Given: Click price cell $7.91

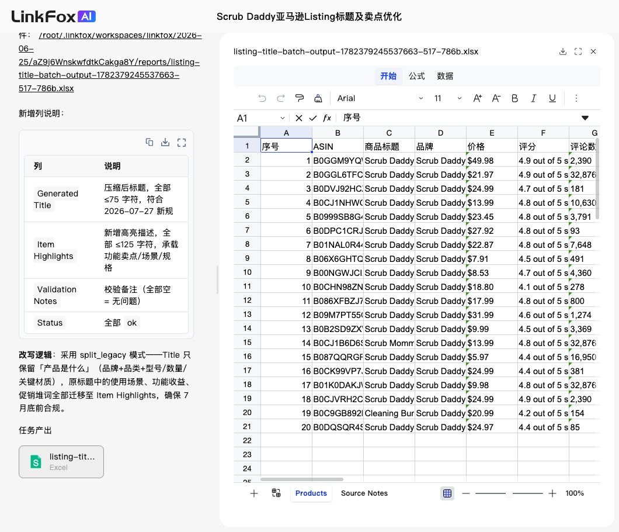Looking at the screenshot, I should click(x=492, y=258).
